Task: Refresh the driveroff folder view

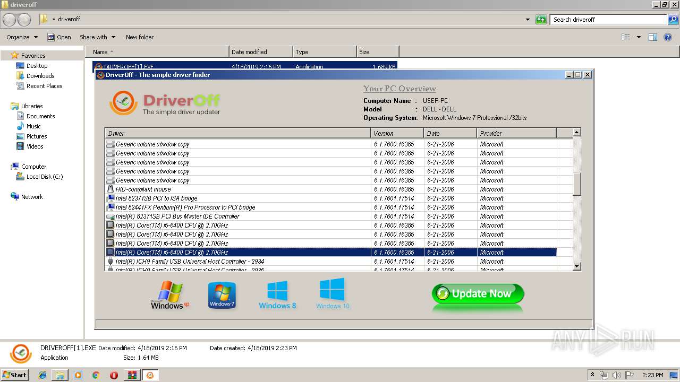Action: click(x=541, y=20)
